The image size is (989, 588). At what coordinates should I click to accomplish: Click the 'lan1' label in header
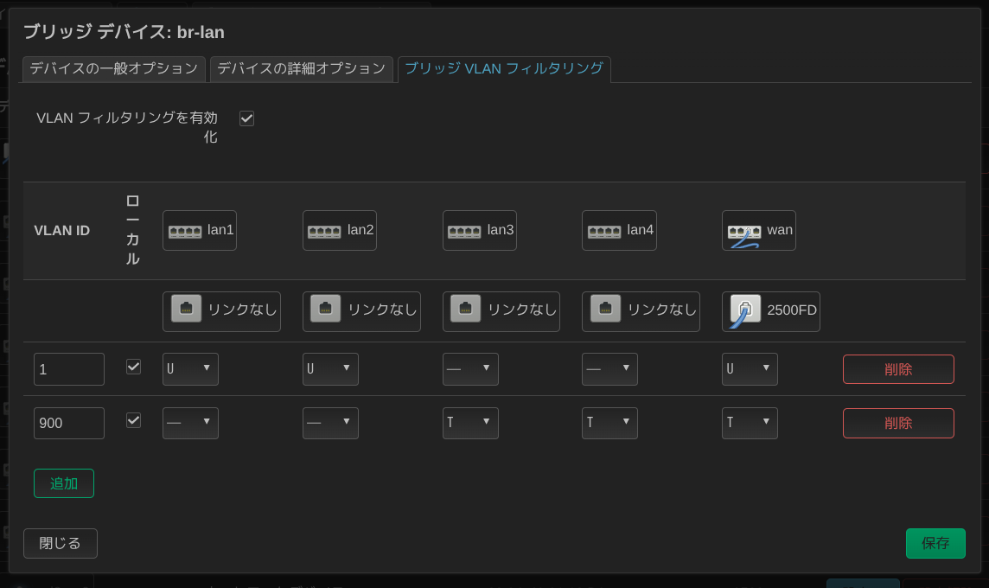point(220,230)
